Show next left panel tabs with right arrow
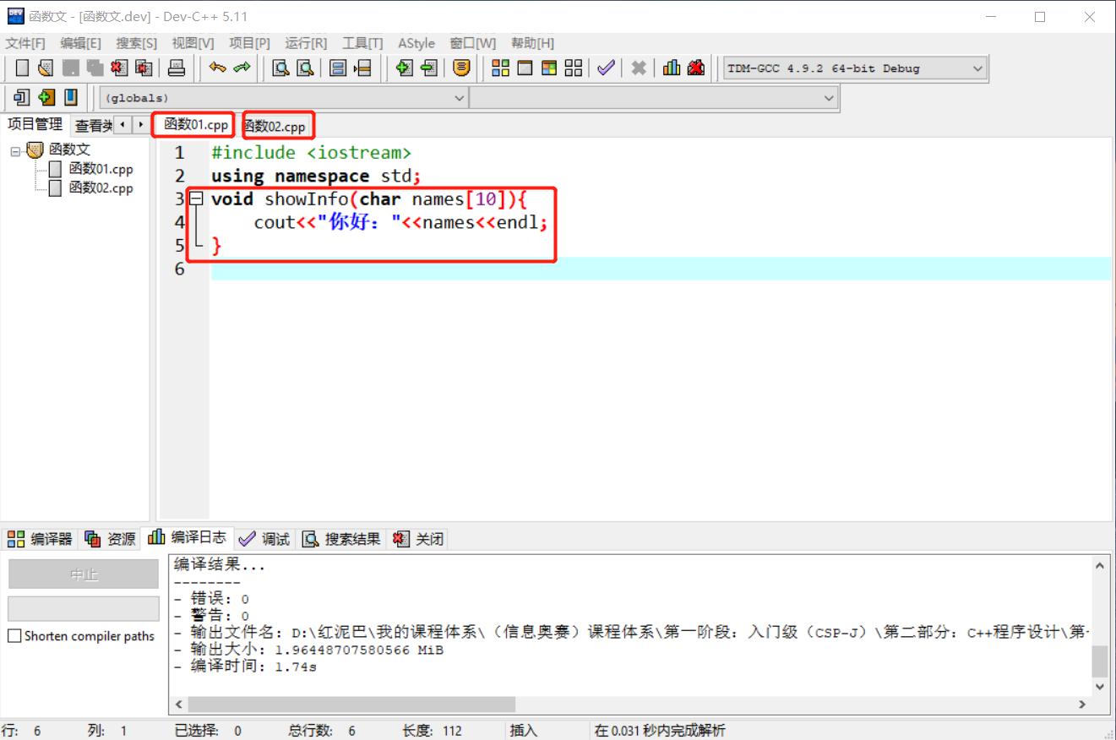The width and height of the screenshot is (1116, 740). coord(140,125)
